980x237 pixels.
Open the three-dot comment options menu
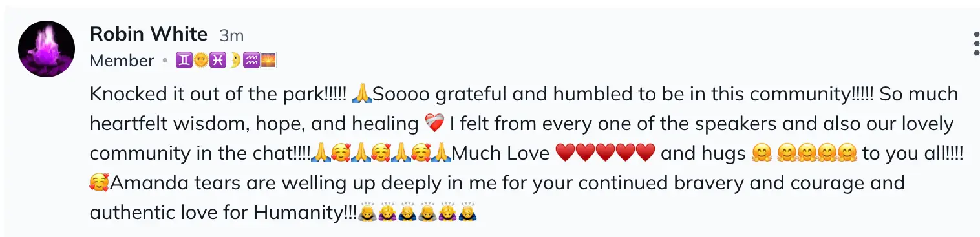click(x=976, y=43)
